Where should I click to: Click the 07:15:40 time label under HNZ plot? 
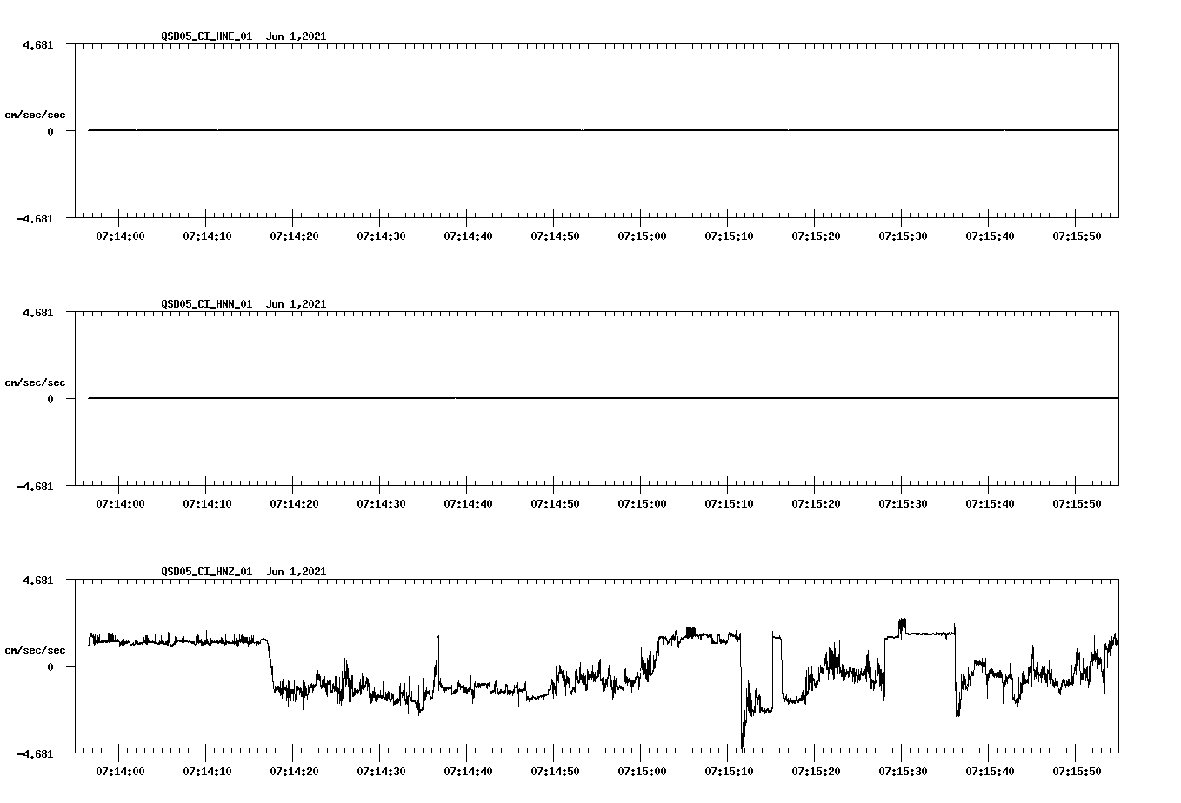(990, 771)
